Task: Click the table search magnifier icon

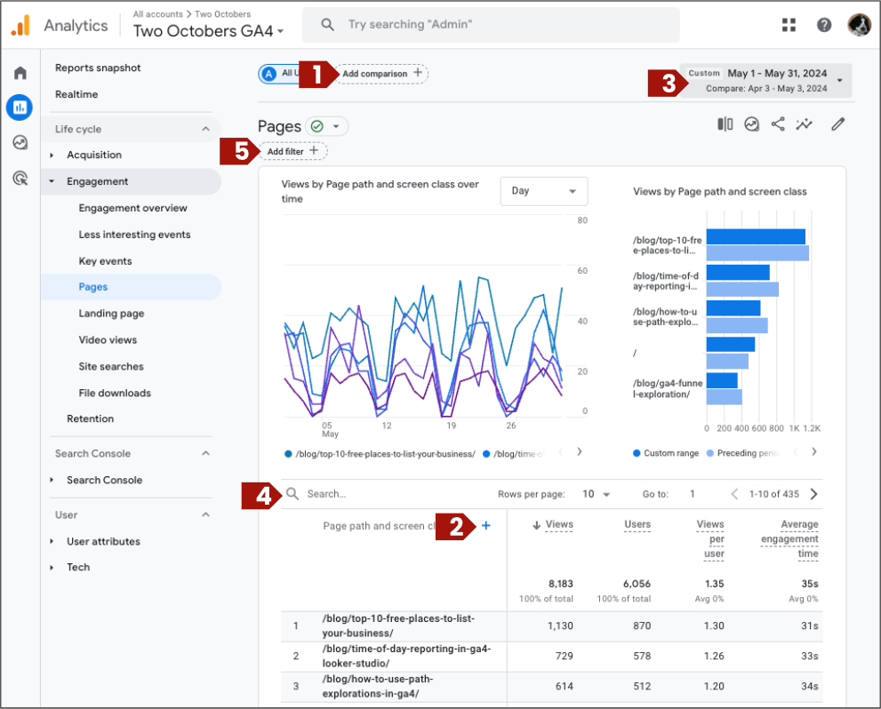Action: tap(292, 493)
